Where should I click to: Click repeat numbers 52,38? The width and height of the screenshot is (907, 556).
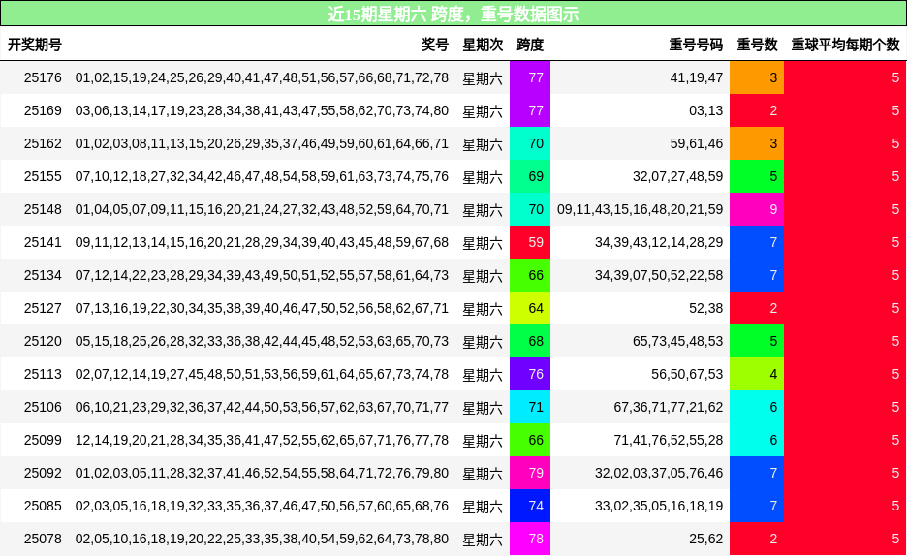[705, 308]
